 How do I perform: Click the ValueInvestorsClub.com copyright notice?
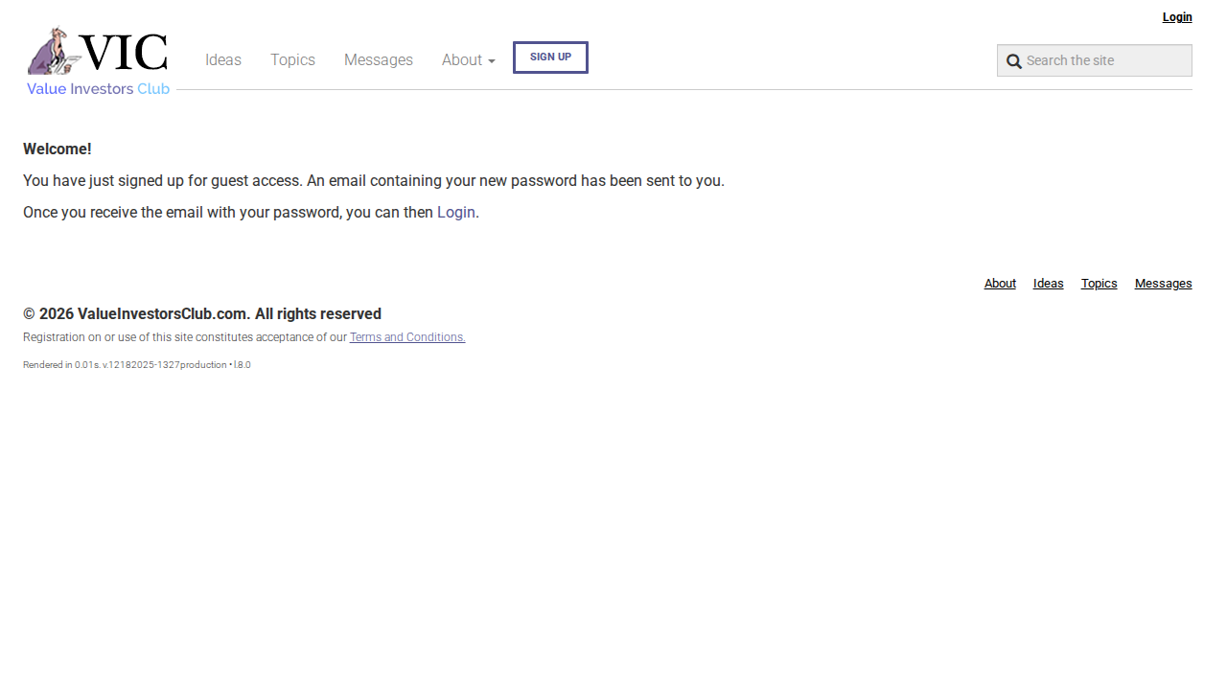[x=202, y=314]
